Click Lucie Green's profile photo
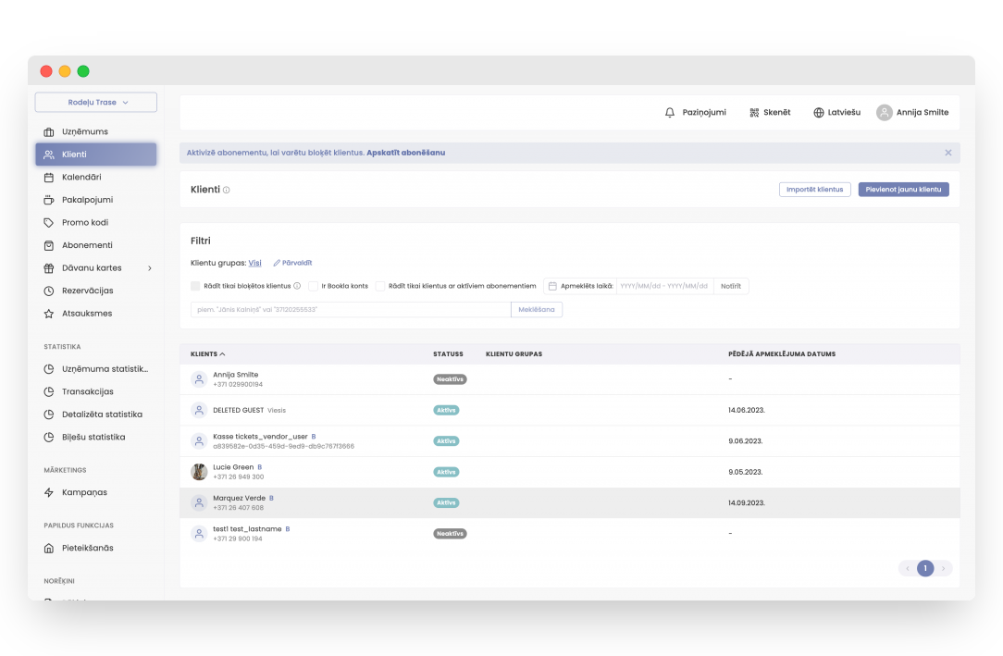Viewport: 1003px width, 656px height. point(199,472)
